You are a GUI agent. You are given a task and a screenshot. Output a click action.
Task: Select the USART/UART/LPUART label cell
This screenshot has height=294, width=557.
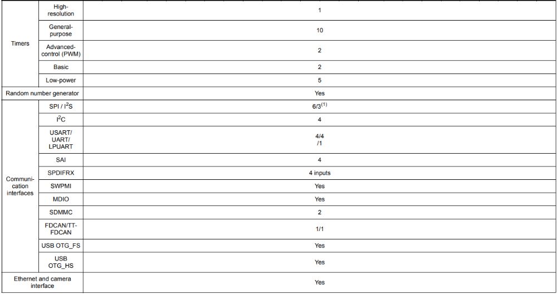(x=61, y=139)
